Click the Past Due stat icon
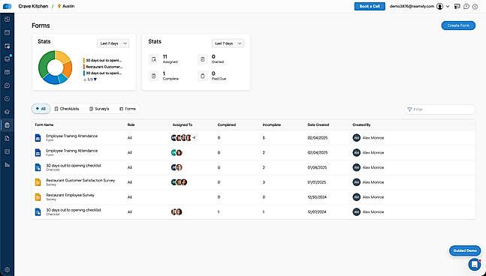 click(x=203, y=76)
